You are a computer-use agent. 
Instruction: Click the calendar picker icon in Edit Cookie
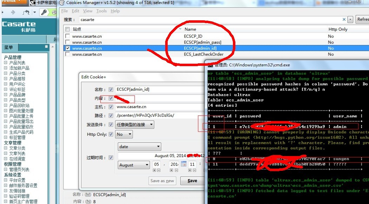tap(183, 164)
